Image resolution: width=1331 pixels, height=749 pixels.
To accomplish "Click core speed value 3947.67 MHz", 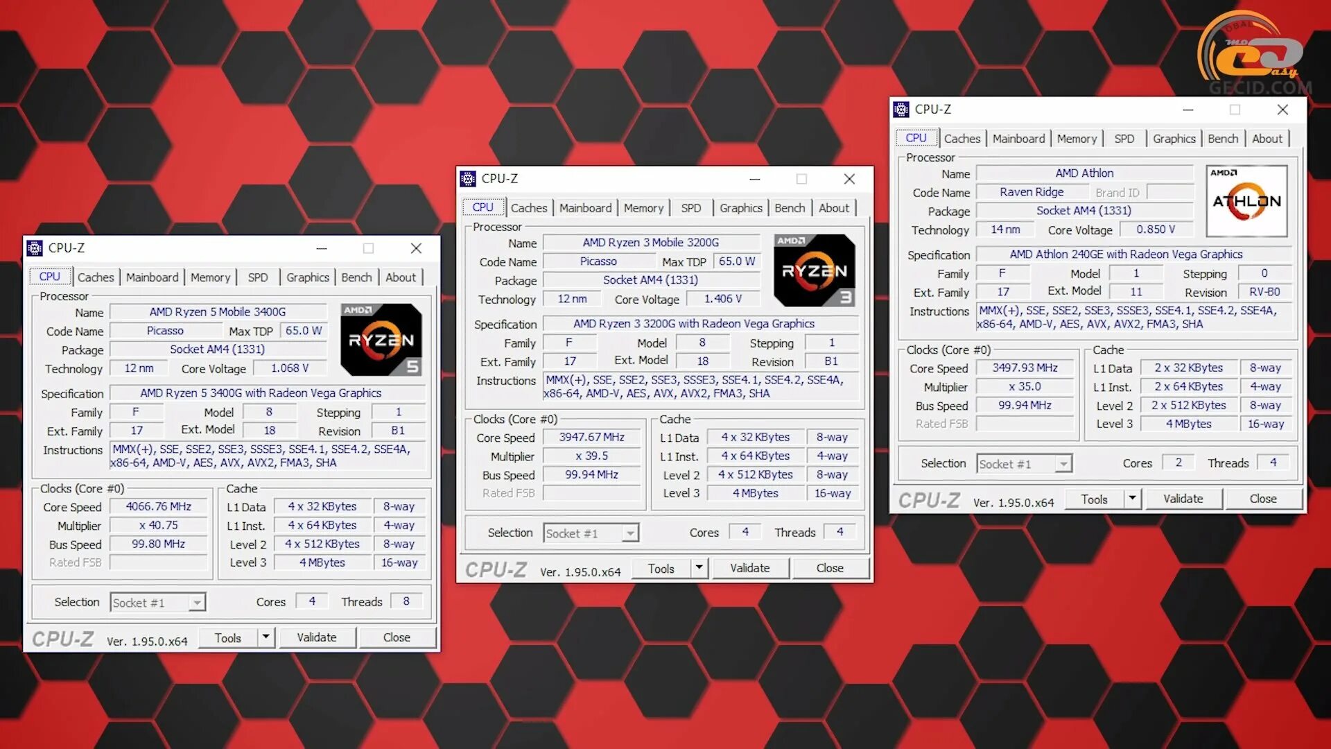I will (x=592, y=437).
